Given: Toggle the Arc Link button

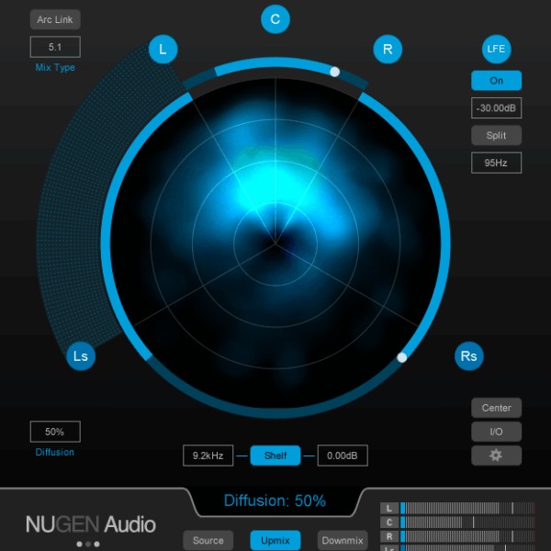Looking at the screenshot, I should 55,19.
